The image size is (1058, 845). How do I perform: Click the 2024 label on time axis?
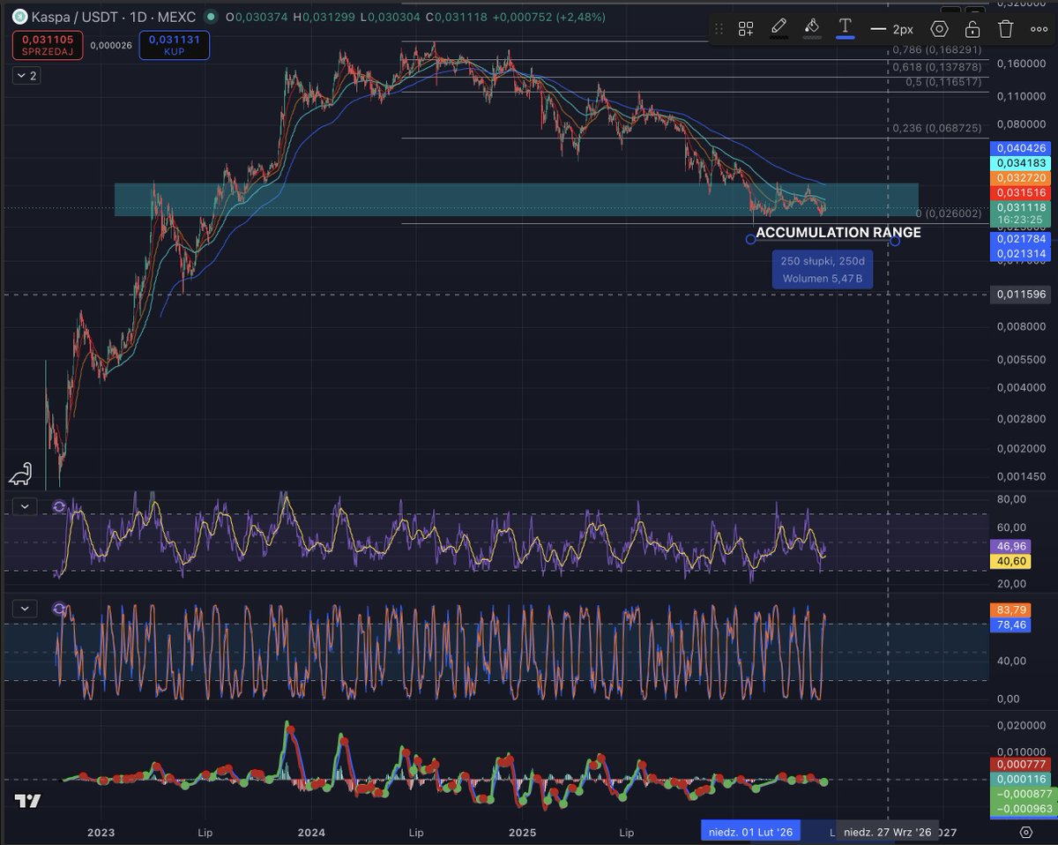pyautogui.click(x=311, y=831)
